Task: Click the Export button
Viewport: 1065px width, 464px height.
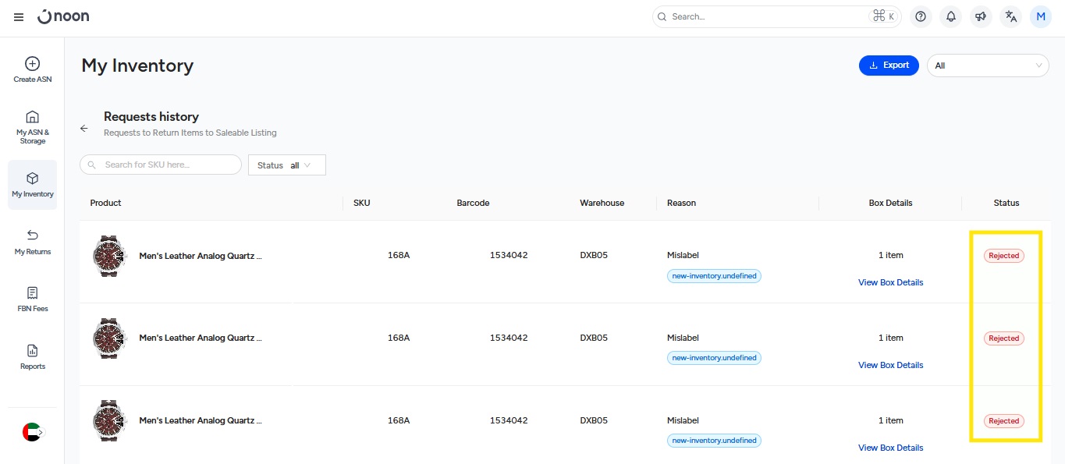Action: coord(889,66)
